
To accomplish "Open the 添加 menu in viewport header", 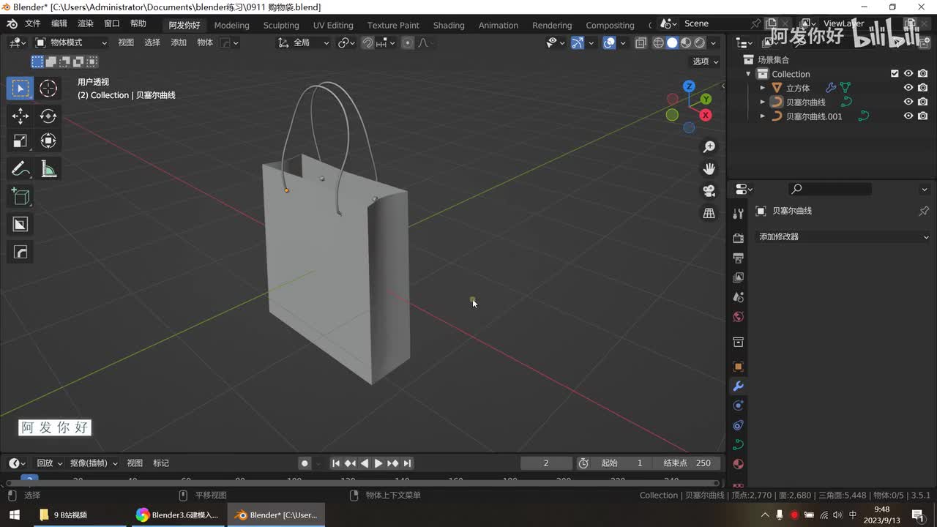I will coord(179,42).
